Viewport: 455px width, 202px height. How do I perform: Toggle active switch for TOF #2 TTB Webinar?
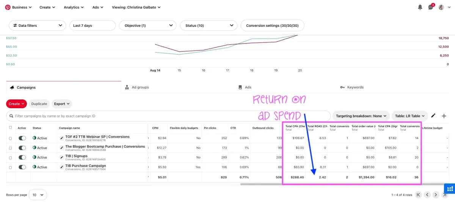[x=22, y=138]
